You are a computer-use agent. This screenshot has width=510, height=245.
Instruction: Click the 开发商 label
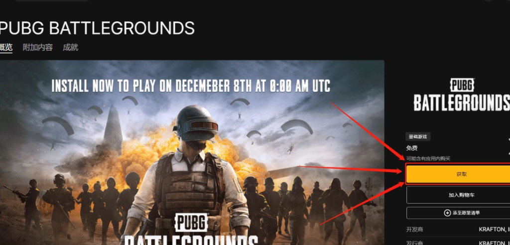coord(415,230)
